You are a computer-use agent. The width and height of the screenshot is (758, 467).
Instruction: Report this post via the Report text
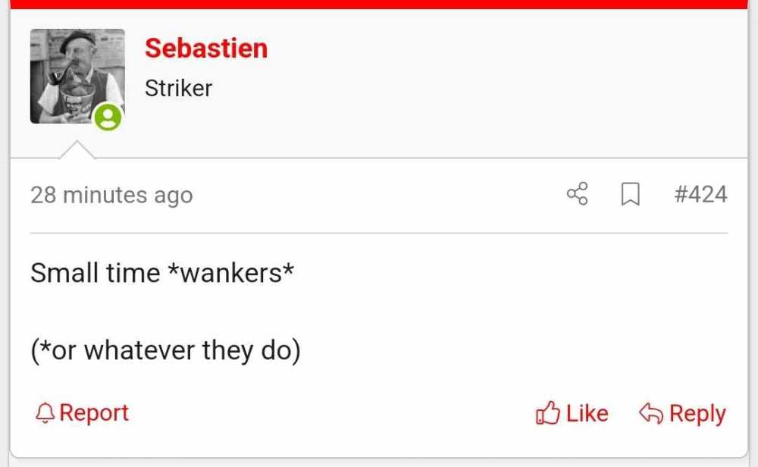coord(94,413)
